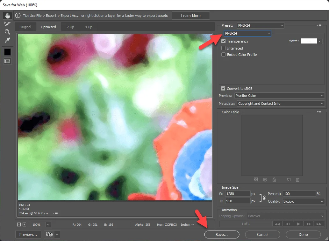This screenshot has height=241, width=329.
Task: Open the browser selection dropdown arrow
Action: pyautogui.click(x=57, y=235)
